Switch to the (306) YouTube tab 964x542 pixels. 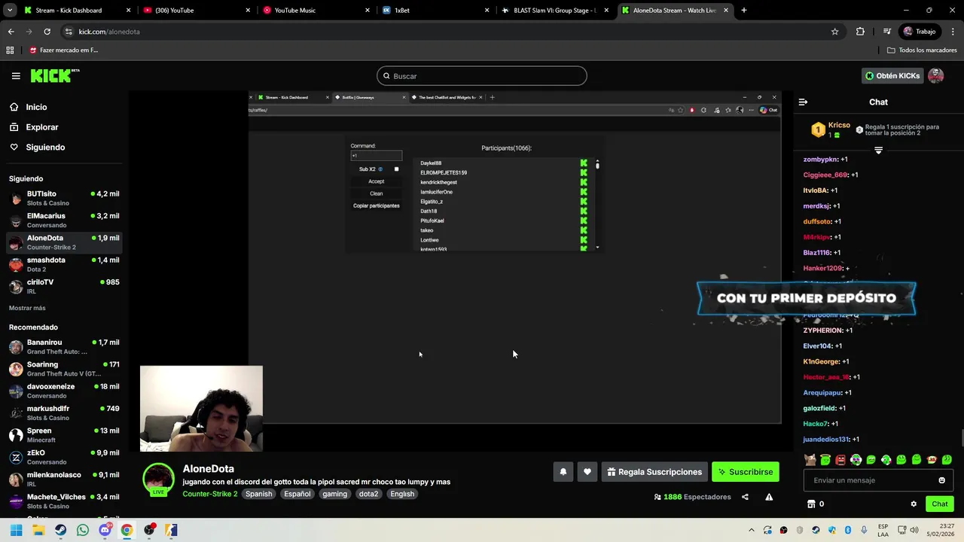point(196,11)
